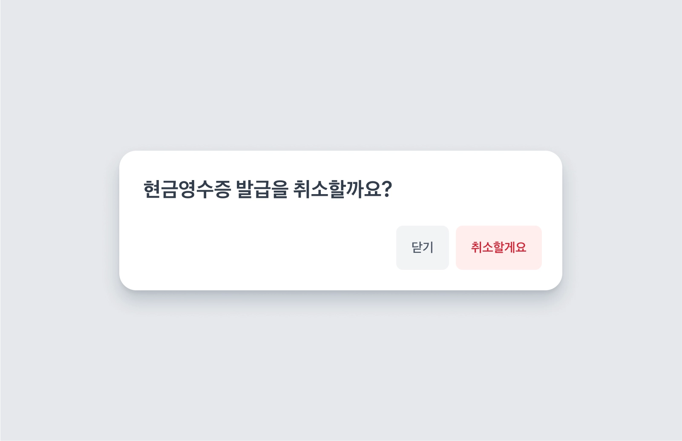Image resolution: width=682 pixels, height=441 pixels.
Task: Choose the gray 닫기 option in dialog
Action: (x=422, y=248)
